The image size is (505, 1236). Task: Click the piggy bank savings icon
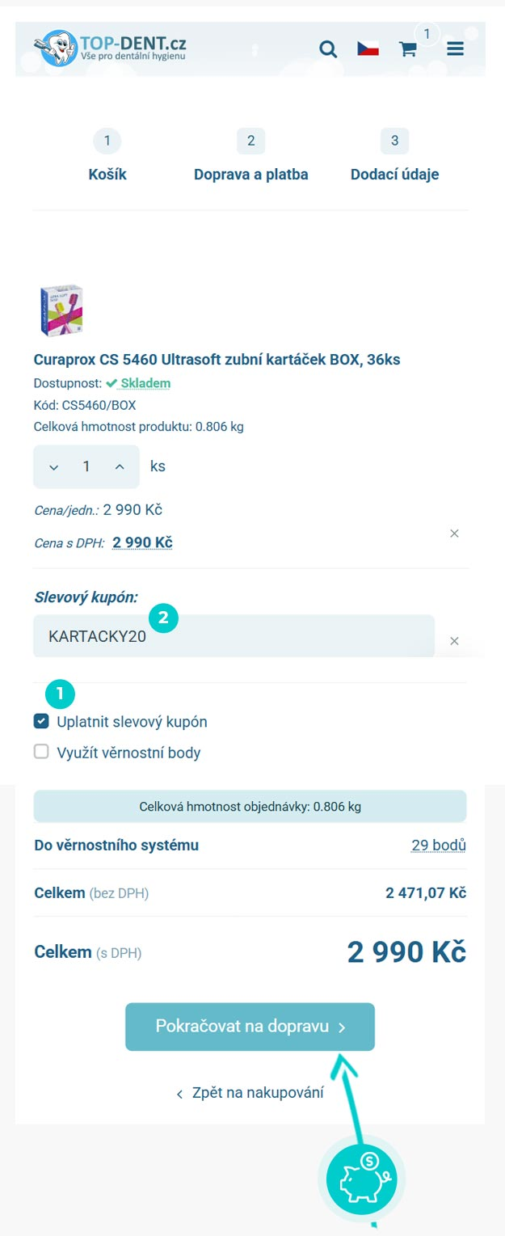click(x=362, y=1178)
